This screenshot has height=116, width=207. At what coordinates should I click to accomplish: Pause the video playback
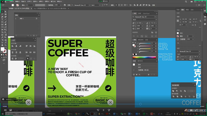tap(104, 110)
